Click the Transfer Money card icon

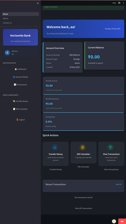click(x=55, y=148)
